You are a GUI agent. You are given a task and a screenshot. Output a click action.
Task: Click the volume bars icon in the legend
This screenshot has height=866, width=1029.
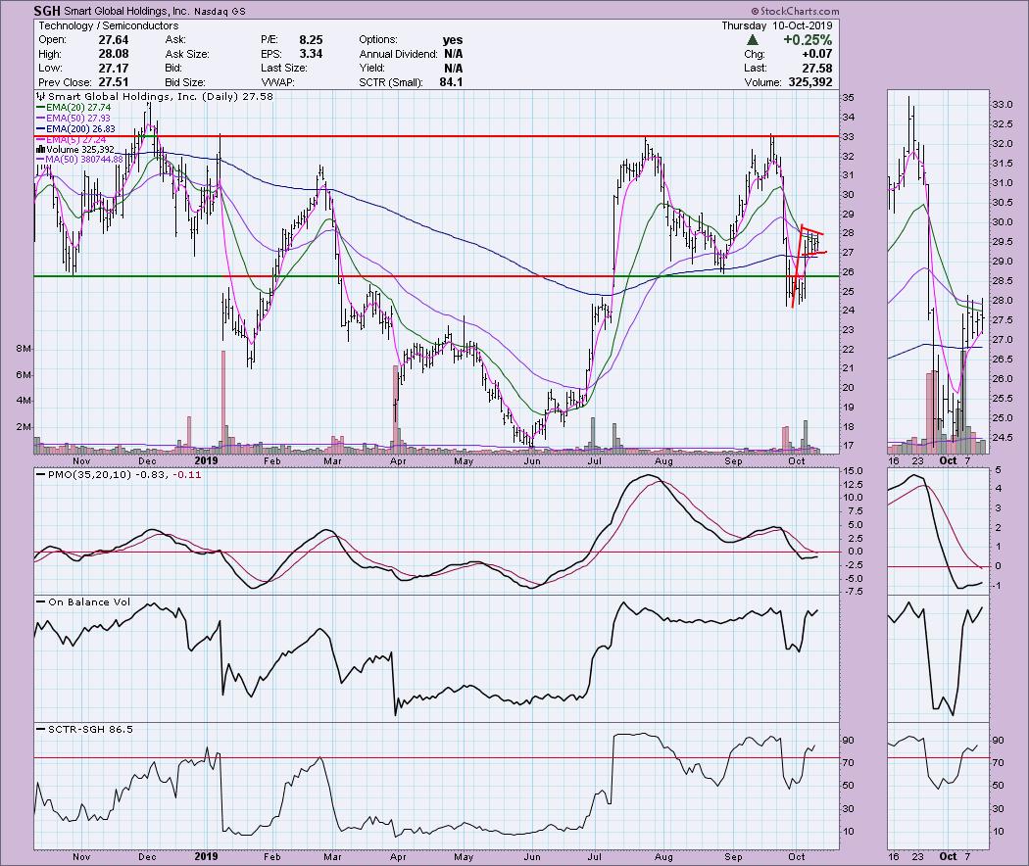(x=39, y=150)
